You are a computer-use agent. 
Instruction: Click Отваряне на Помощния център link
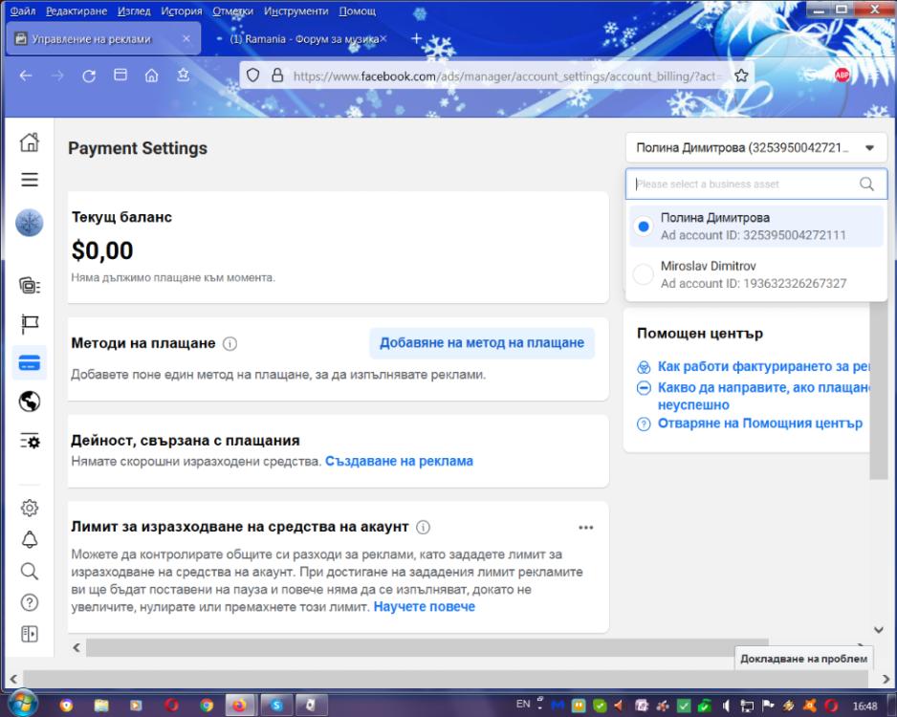tap(759, 424)
